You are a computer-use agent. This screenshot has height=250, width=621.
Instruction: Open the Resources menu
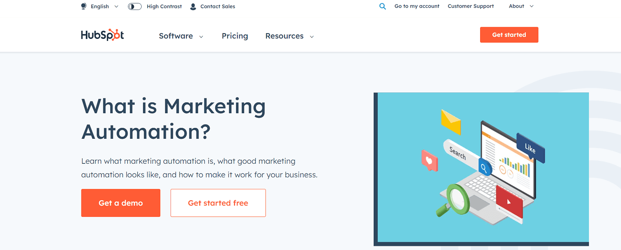coord(285,36)
